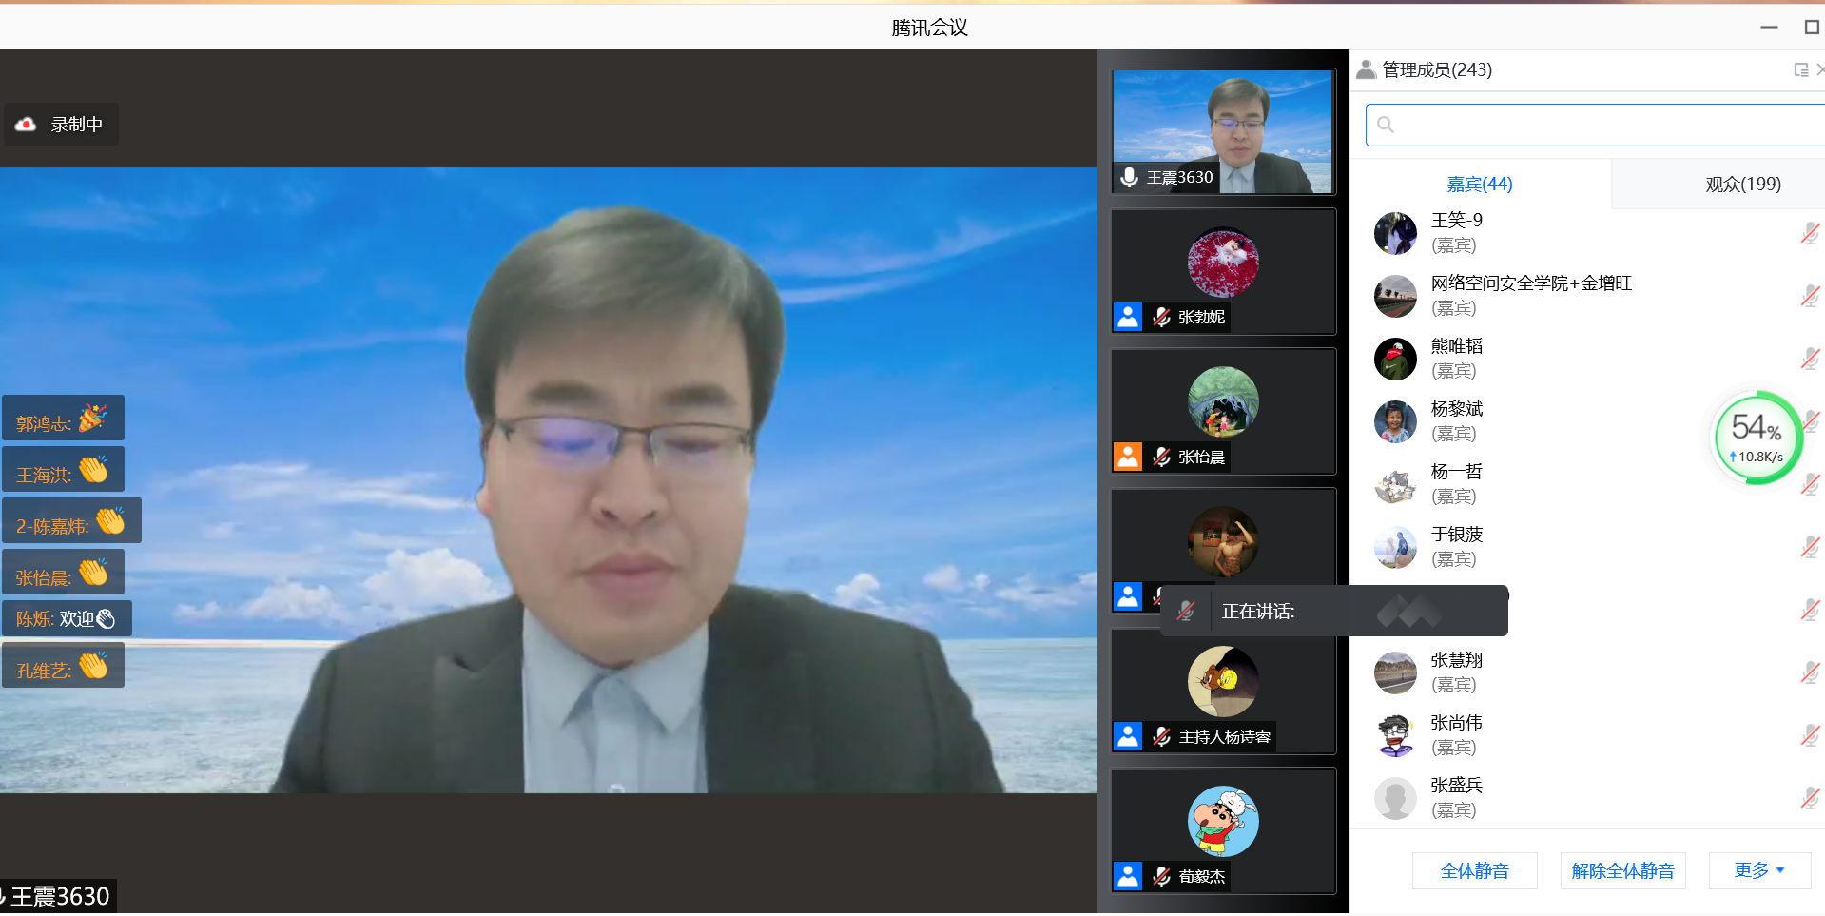Screen dimensions: 1825x916
Task: Click blue user icon on 荀毅杰 tile
Action: click(1128, 877)
